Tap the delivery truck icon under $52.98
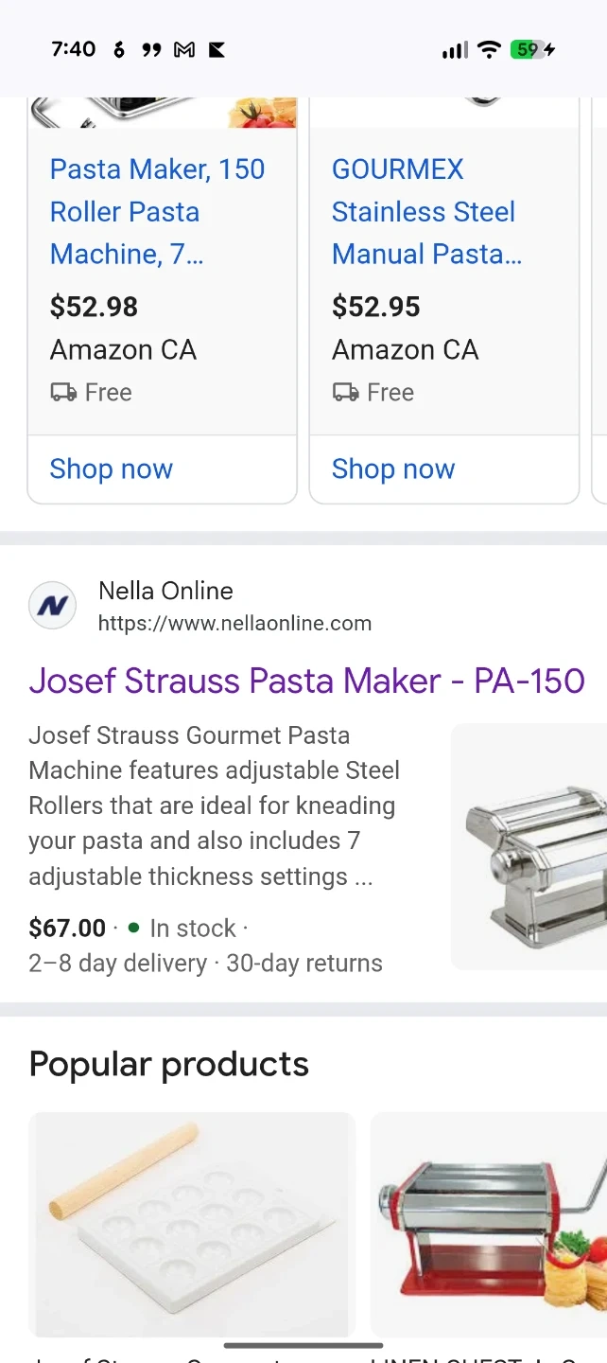 [x=63, y=392]
